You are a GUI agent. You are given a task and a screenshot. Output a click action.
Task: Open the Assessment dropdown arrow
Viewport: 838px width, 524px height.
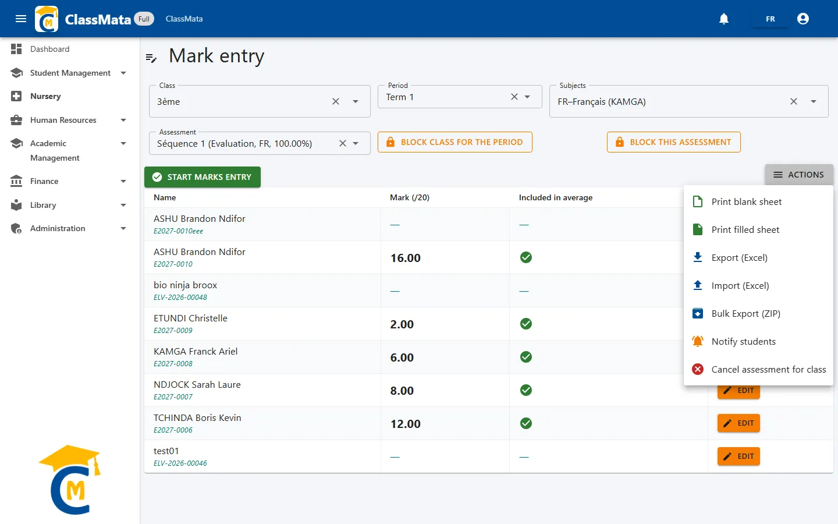click(356, 143)
